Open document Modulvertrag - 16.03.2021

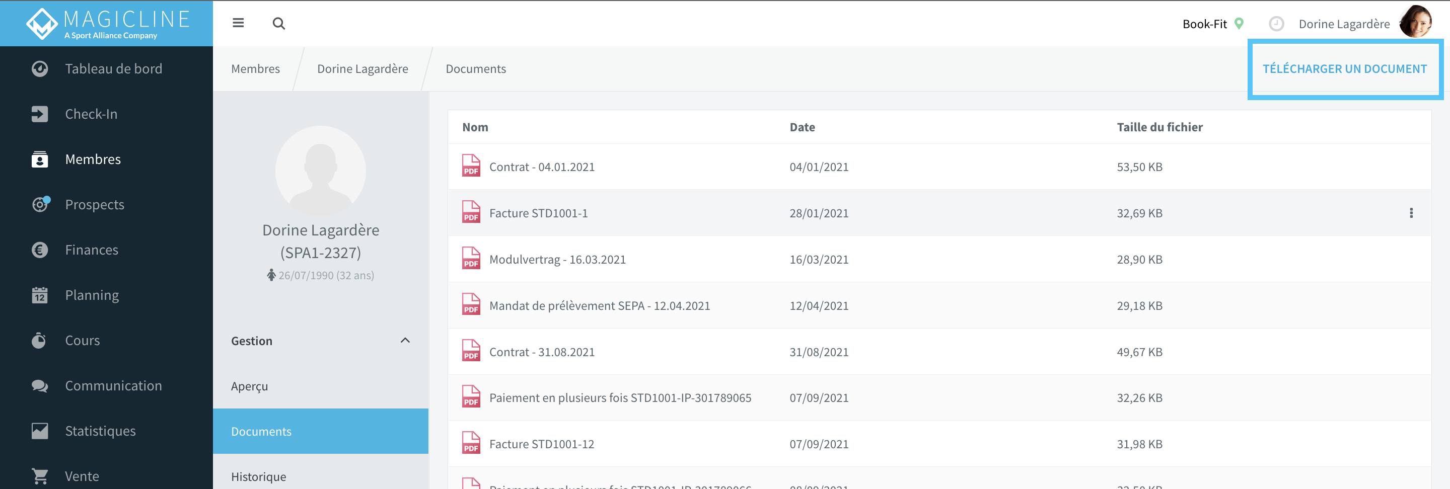pyautogui.click(x=557, y=260)
